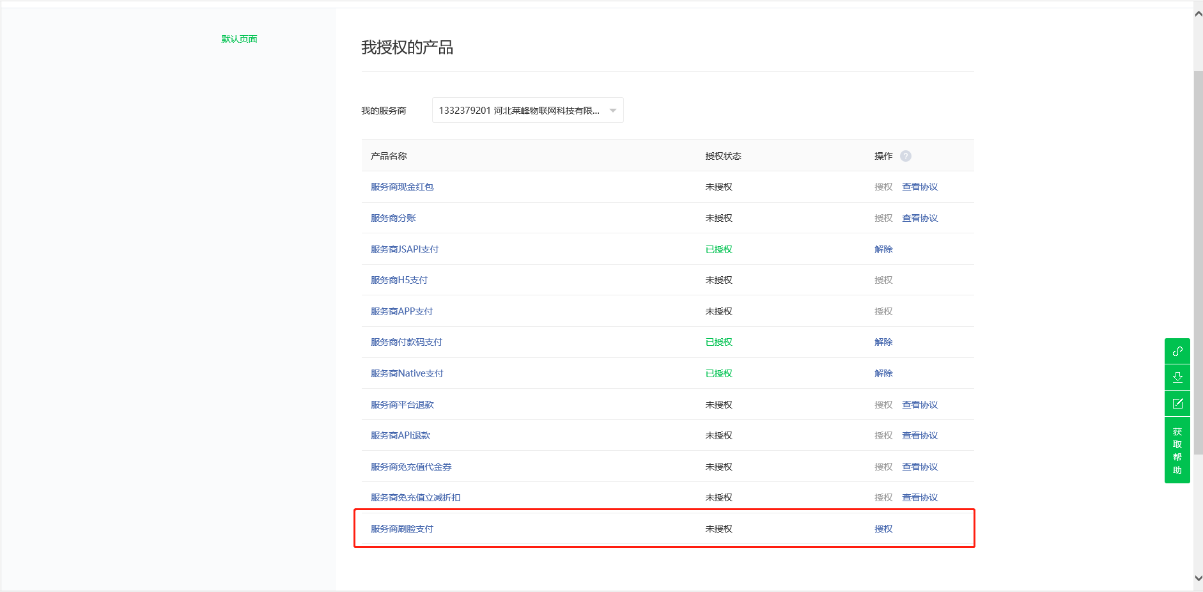Click the download icon in green sidebar

(x=1177, y=377)
